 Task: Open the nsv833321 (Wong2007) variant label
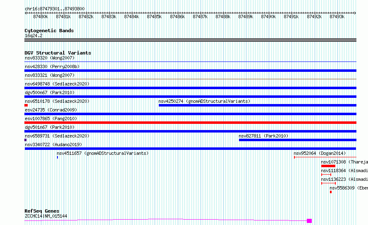pyautogui.click(x=50, y=75)
